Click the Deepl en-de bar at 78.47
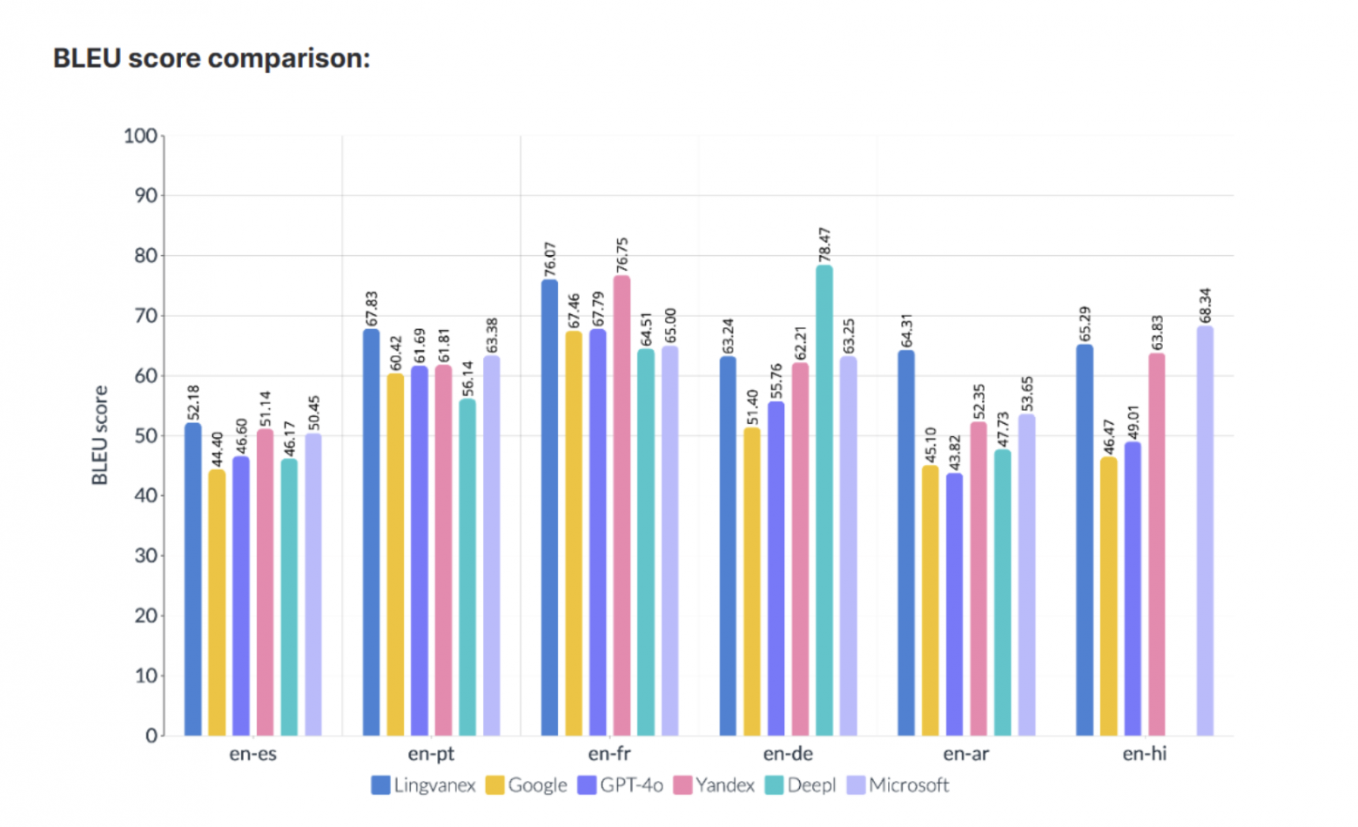Screen dimensions: 1358x827 (x=824, y=501)
